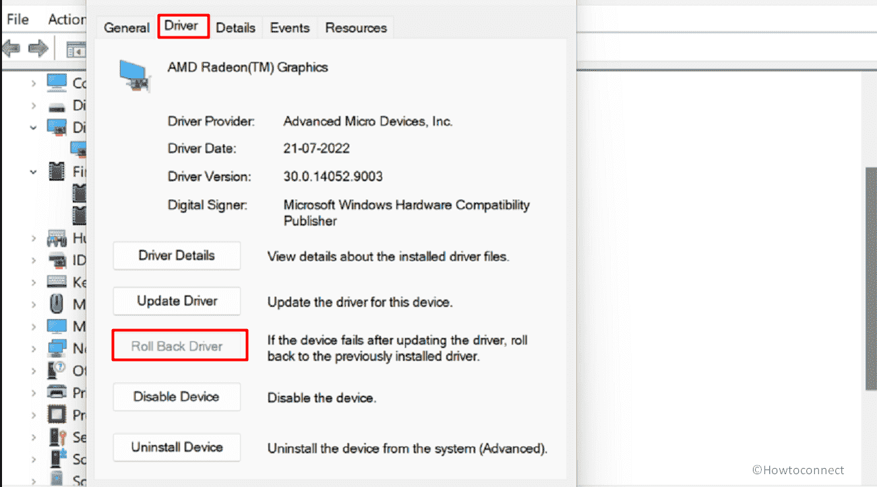Select the Mice category mouse icon

[57, 304]
